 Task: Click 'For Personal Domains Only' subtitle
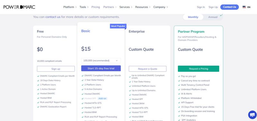point(52,37)
